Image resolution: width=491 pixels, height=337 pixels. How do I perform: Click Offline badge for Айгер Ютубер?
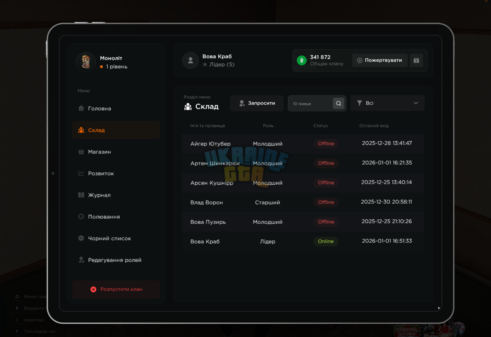[x=326, y=143]
